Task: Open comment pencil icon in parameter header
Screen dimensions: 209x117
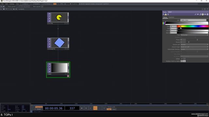Action: point(195,14)
